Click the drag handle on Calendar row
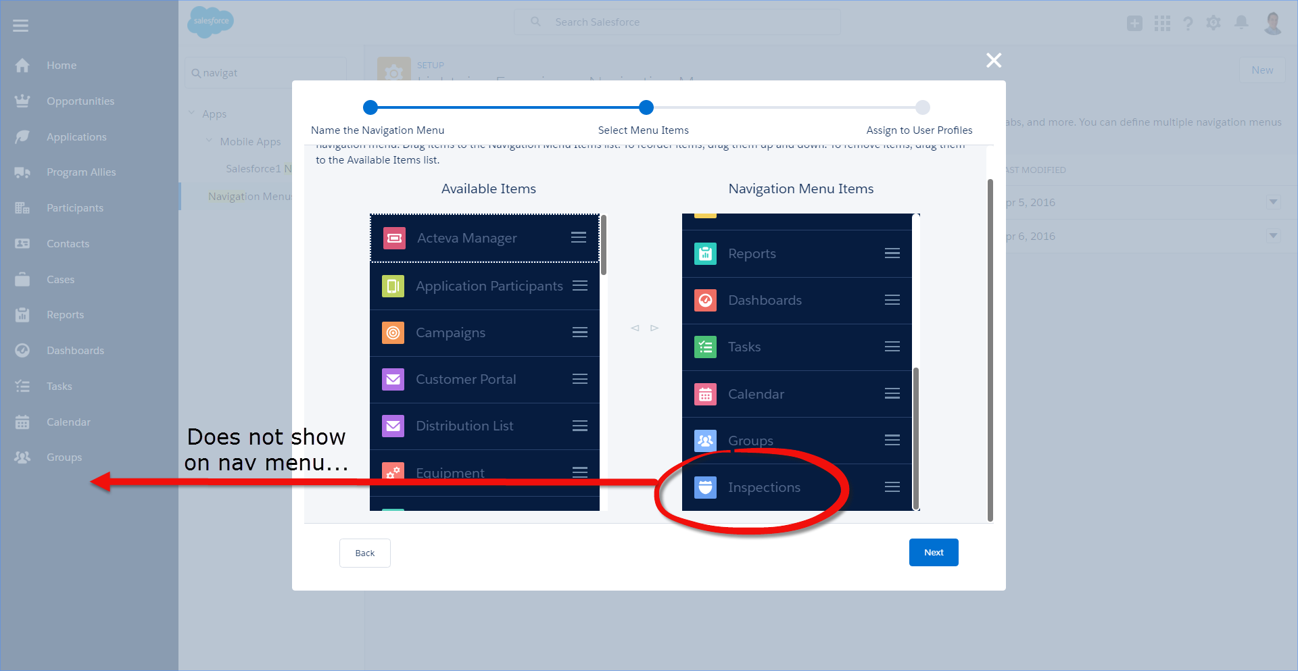 (892, 394)
